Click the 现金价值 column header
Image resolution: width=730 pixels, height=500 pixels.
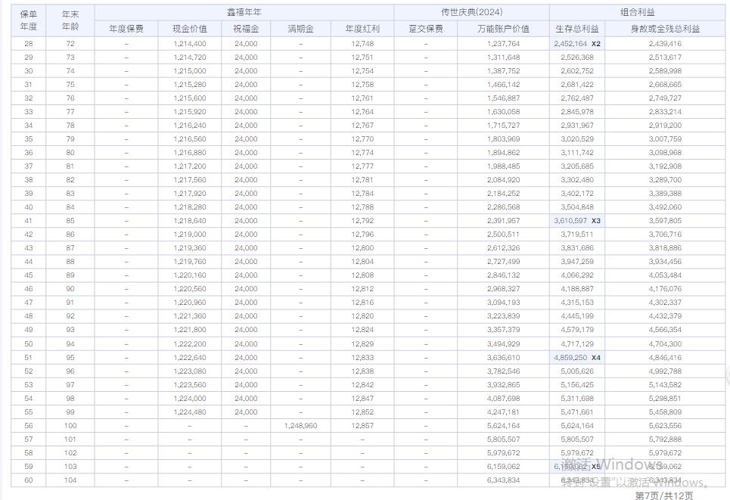(x=189, y=29)
